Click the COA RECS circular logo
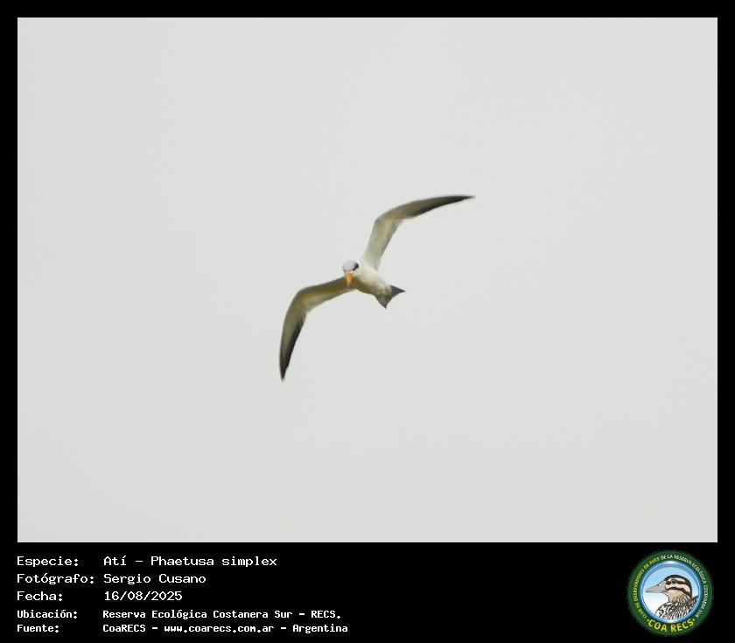 coord(670,592)
